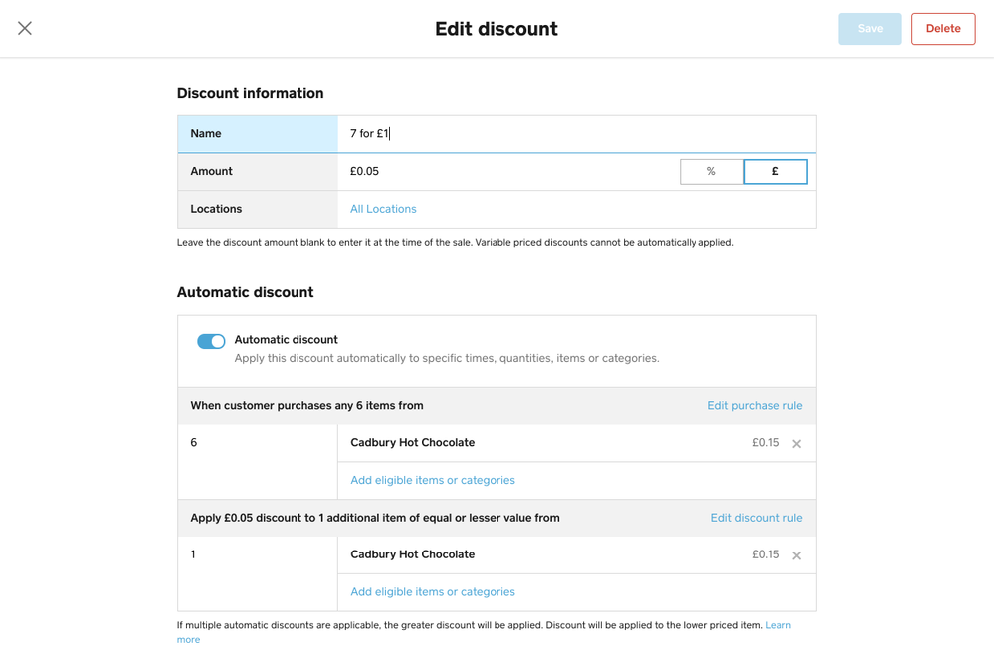Open the All Locations link
The image size is (994, 663).
tap(383, 209)
